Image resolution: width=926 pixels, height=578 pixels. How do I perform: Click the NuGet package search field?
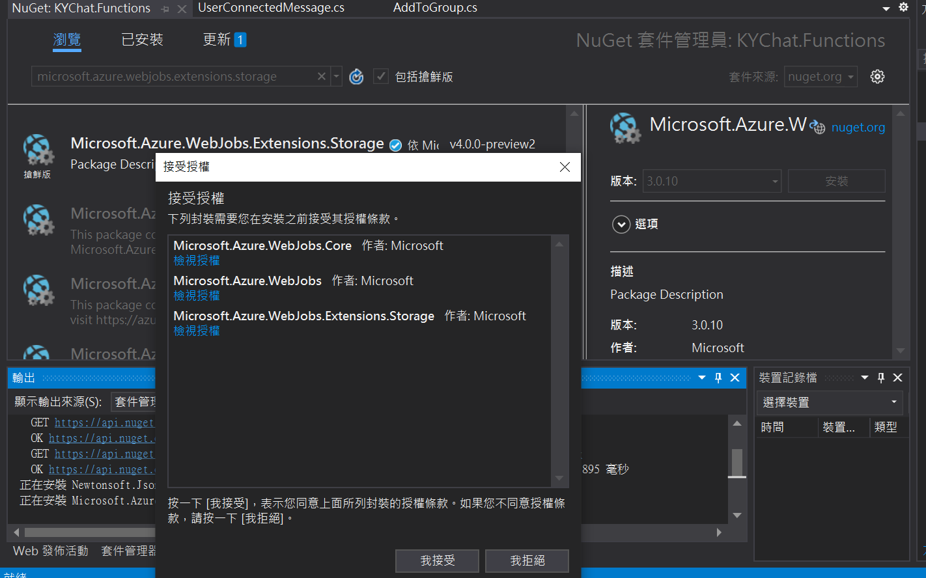[175, 76]
